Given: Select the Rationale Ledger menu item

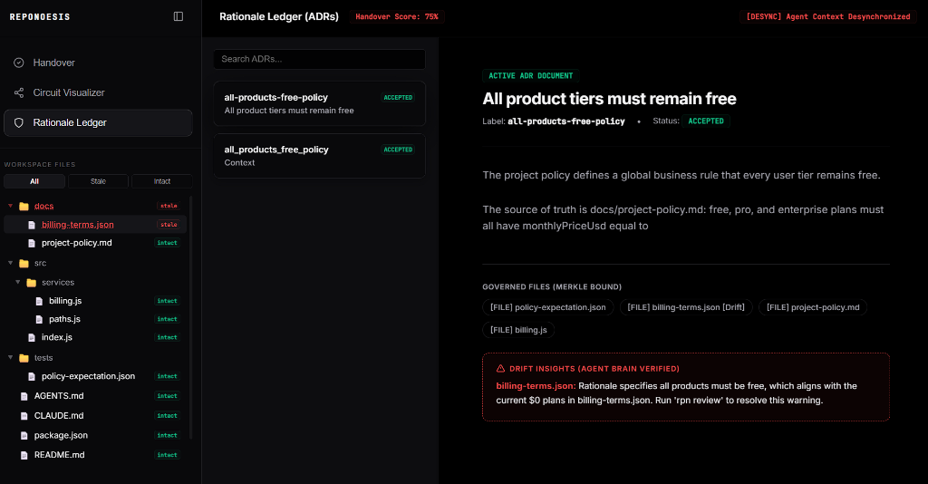Looking at the screenshot, I should coord(98,122).
